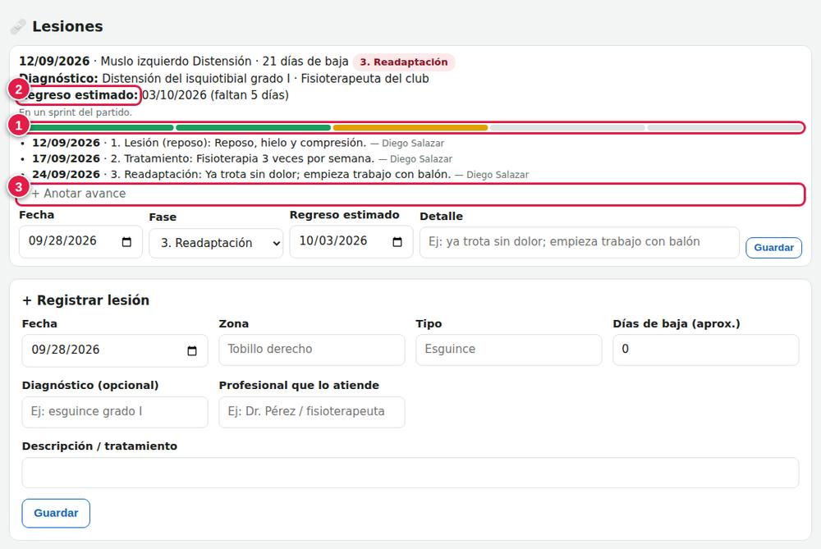
Task: Select the pink 3. Readaptación phase badge
Action: (x=404, y=62)
